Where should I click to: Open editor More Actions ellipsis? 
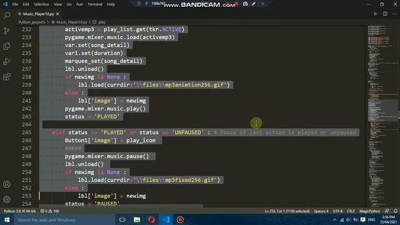pyautogui.click(x=394, y=14)
